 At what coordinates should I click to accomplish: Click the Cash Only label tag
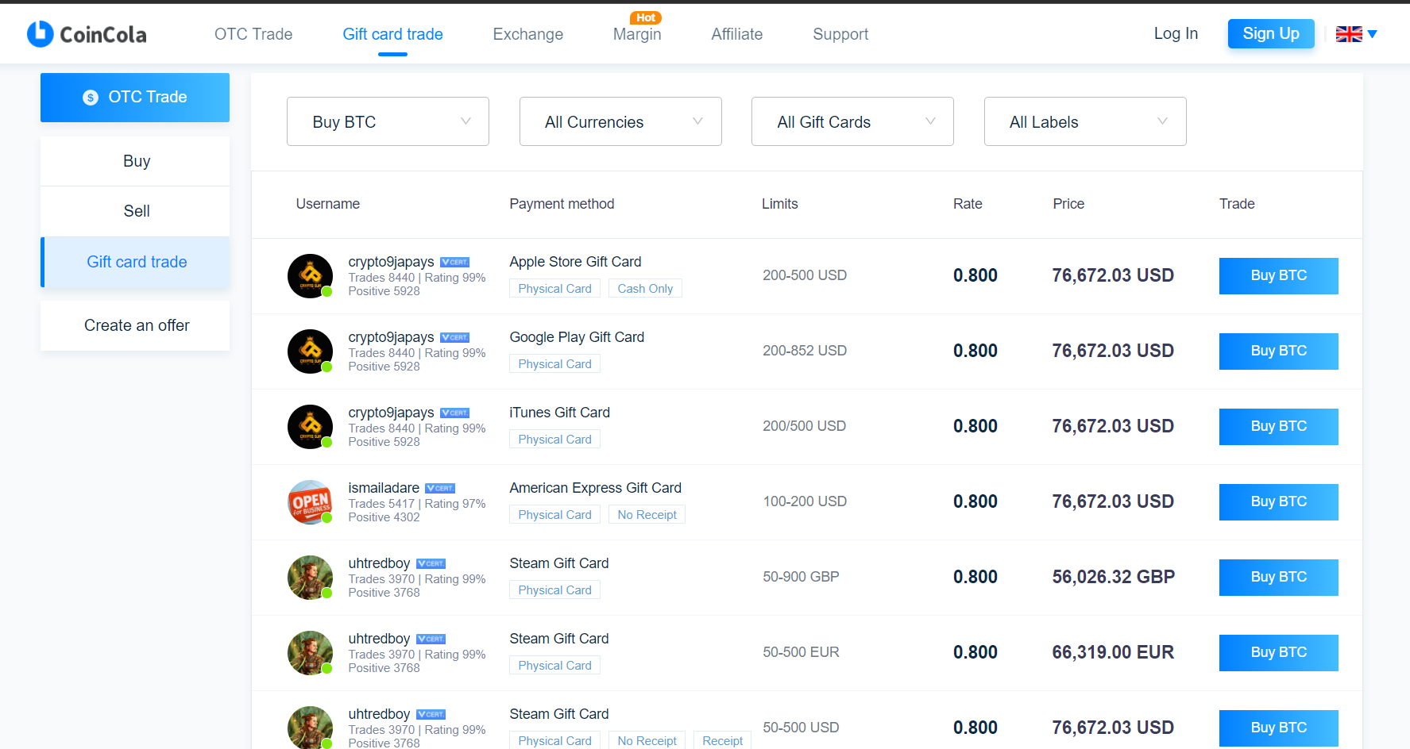click(x=645, y=289)
